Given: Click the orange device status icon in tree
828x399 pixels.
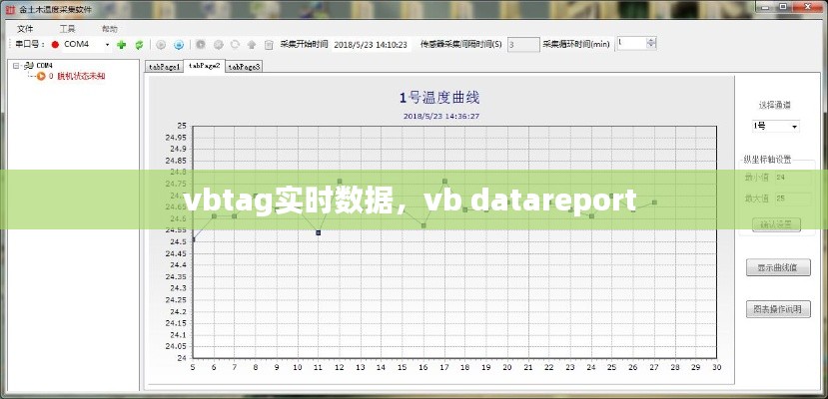Looking at the screenshot, I should (x=41, y=77).
